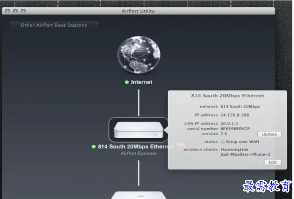Image resolution: width=294 pixels, height=199 pixels.
Task: Click wireless client HarmonyLink
Action: pos(235,150)
